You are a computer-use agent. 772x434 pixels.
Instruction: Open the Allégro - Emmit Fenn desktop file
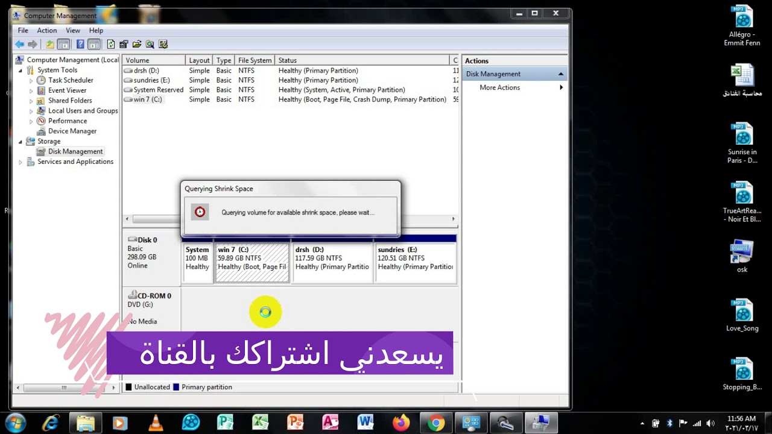click(742, 26)
